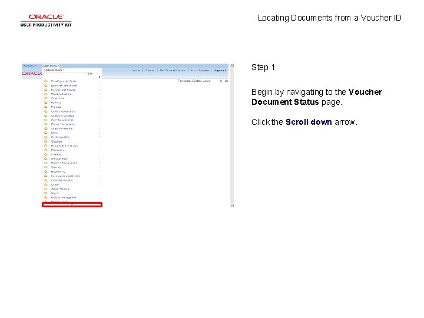Expand the Quality submenu arrow

100,184
